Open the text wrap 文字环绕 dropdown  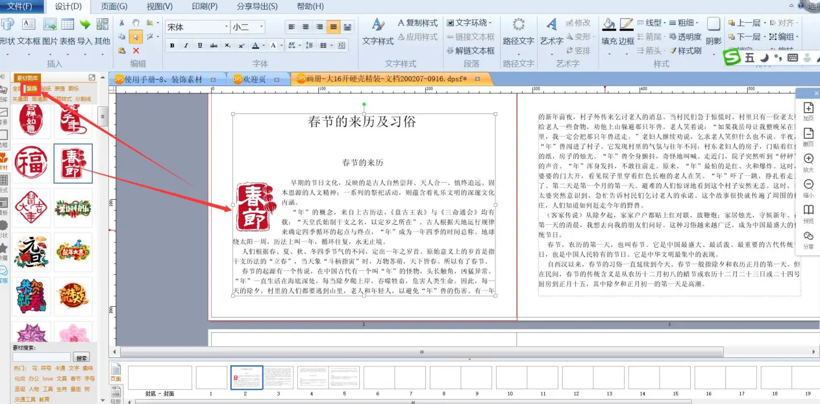[x=469, y=23]
